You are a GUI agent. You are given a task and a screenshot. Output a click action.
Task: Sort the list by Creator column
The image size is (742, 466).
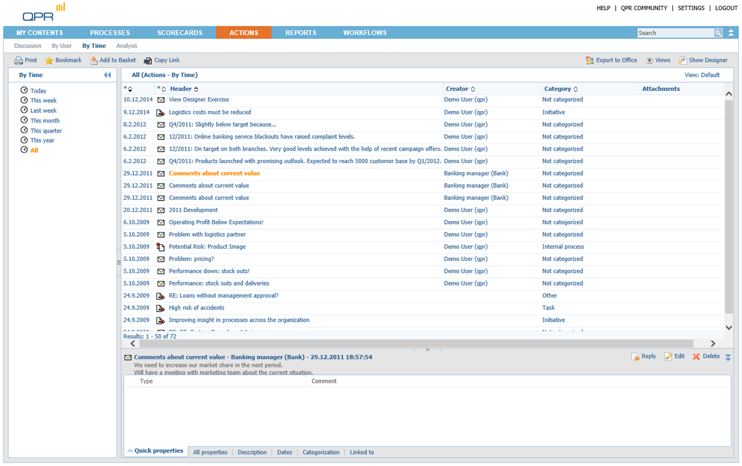click(x=473, y=90)
